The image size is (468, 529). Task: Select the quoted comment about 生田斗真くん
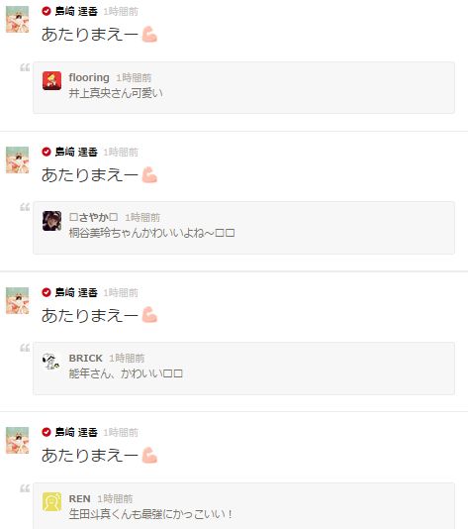(244, 506)
